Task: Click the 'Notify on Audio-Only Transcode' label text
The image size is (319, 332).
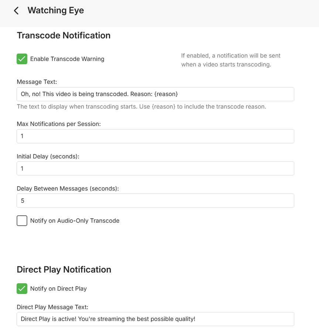Action: pyautogui.click(x=75, y=221)
